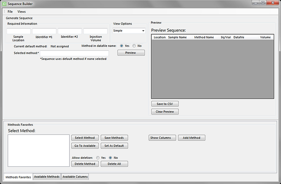This screenshot has width=281, height=184.
Task: Click the Location column header
Action: tap(160, 37)
